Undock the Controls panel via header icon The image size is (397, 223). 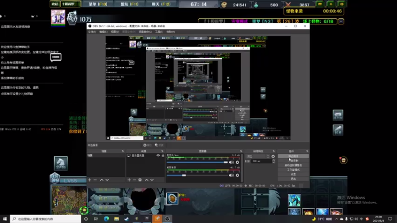pos(307,151)
